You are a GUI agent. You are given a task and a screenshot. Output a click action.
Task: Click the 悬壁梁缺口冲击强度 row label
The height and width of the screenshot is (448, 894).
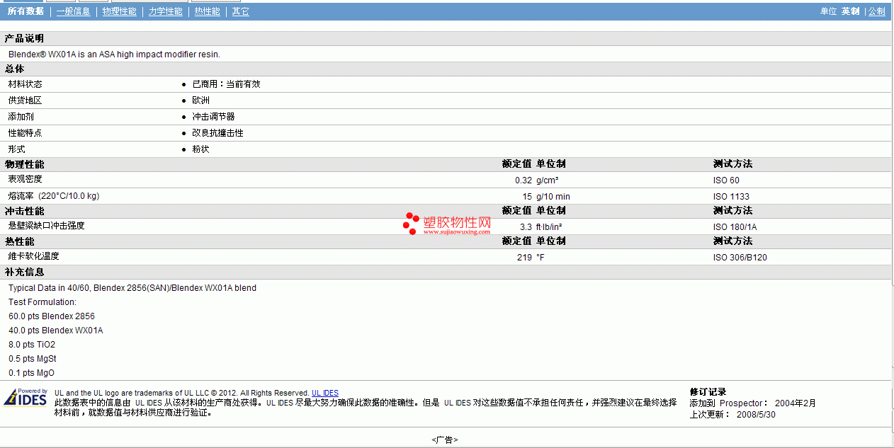point(46,226)
